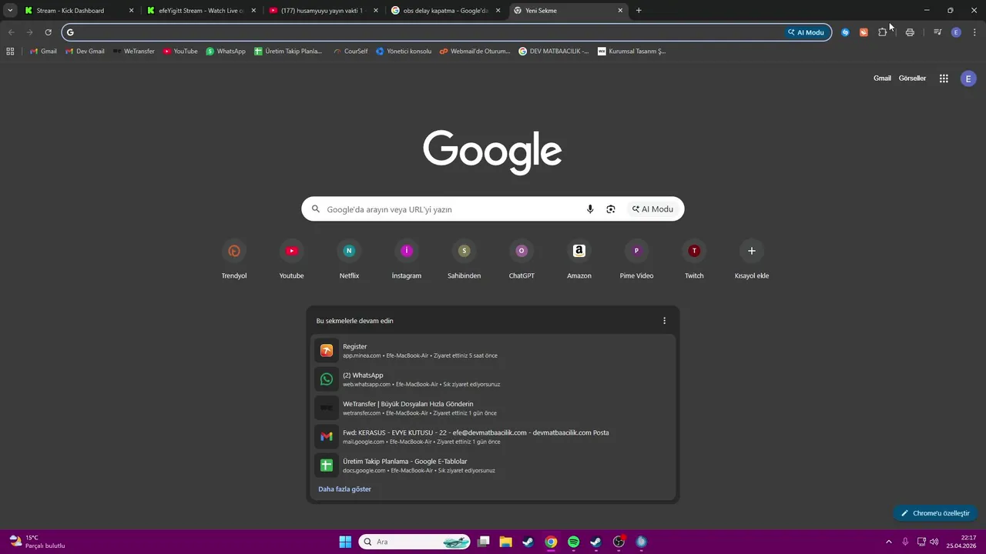Open the WeTransfer bookmark
This screenshot has width=986, height=554.
133,52
